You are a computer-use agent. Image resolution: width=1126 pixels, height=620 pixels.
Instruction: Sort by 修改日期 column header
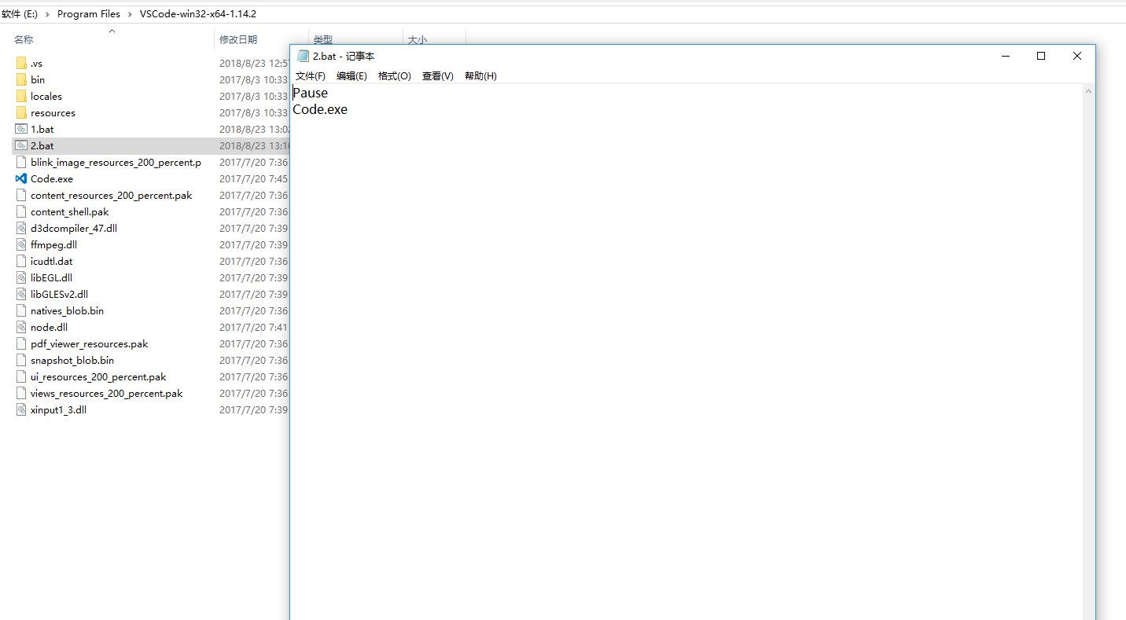tap(237, 39)
